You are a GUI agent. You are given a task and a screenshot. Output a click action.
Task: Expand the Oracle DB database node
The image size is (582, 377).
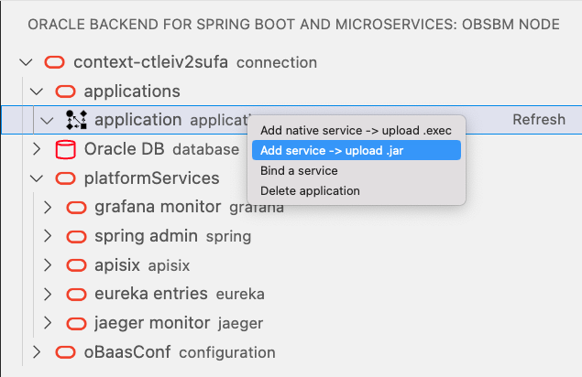click(37, 149)
